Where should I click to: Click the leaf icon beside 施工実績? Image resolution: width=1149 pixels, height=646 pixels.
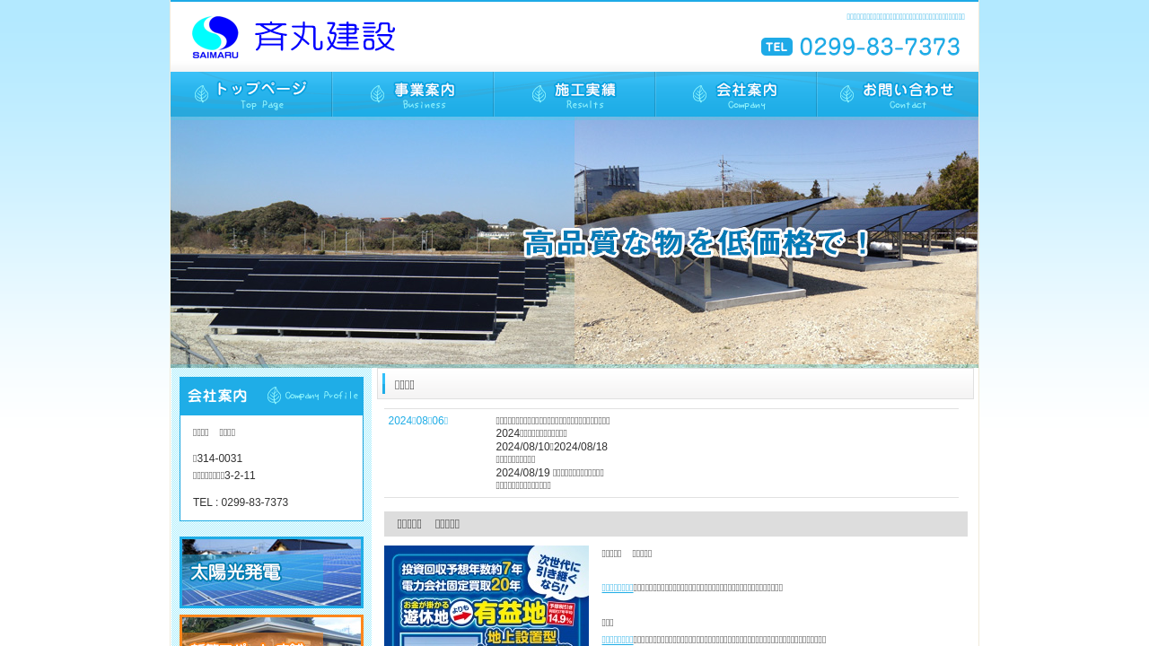click(x=539, y=94)
